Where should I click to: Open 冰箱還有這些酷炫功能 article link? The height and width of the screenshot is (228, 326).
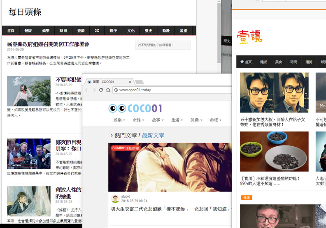[x=270, y=181]
